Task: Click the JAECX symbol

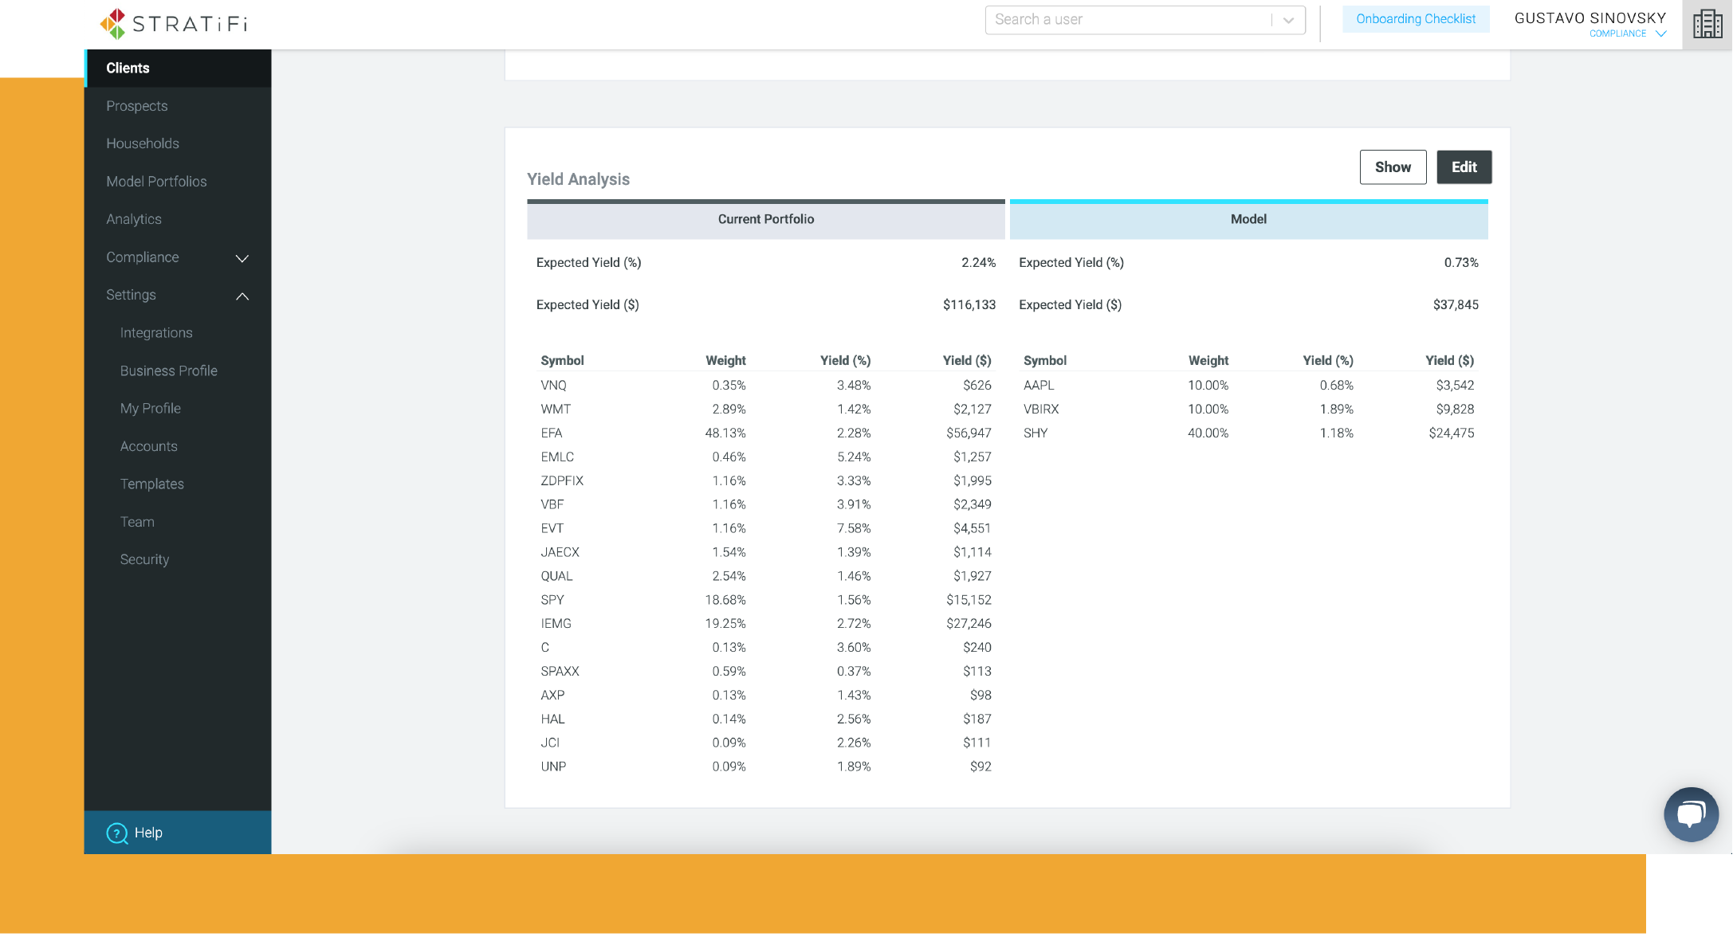Action: pyautogui.click(x=560, y=552)
